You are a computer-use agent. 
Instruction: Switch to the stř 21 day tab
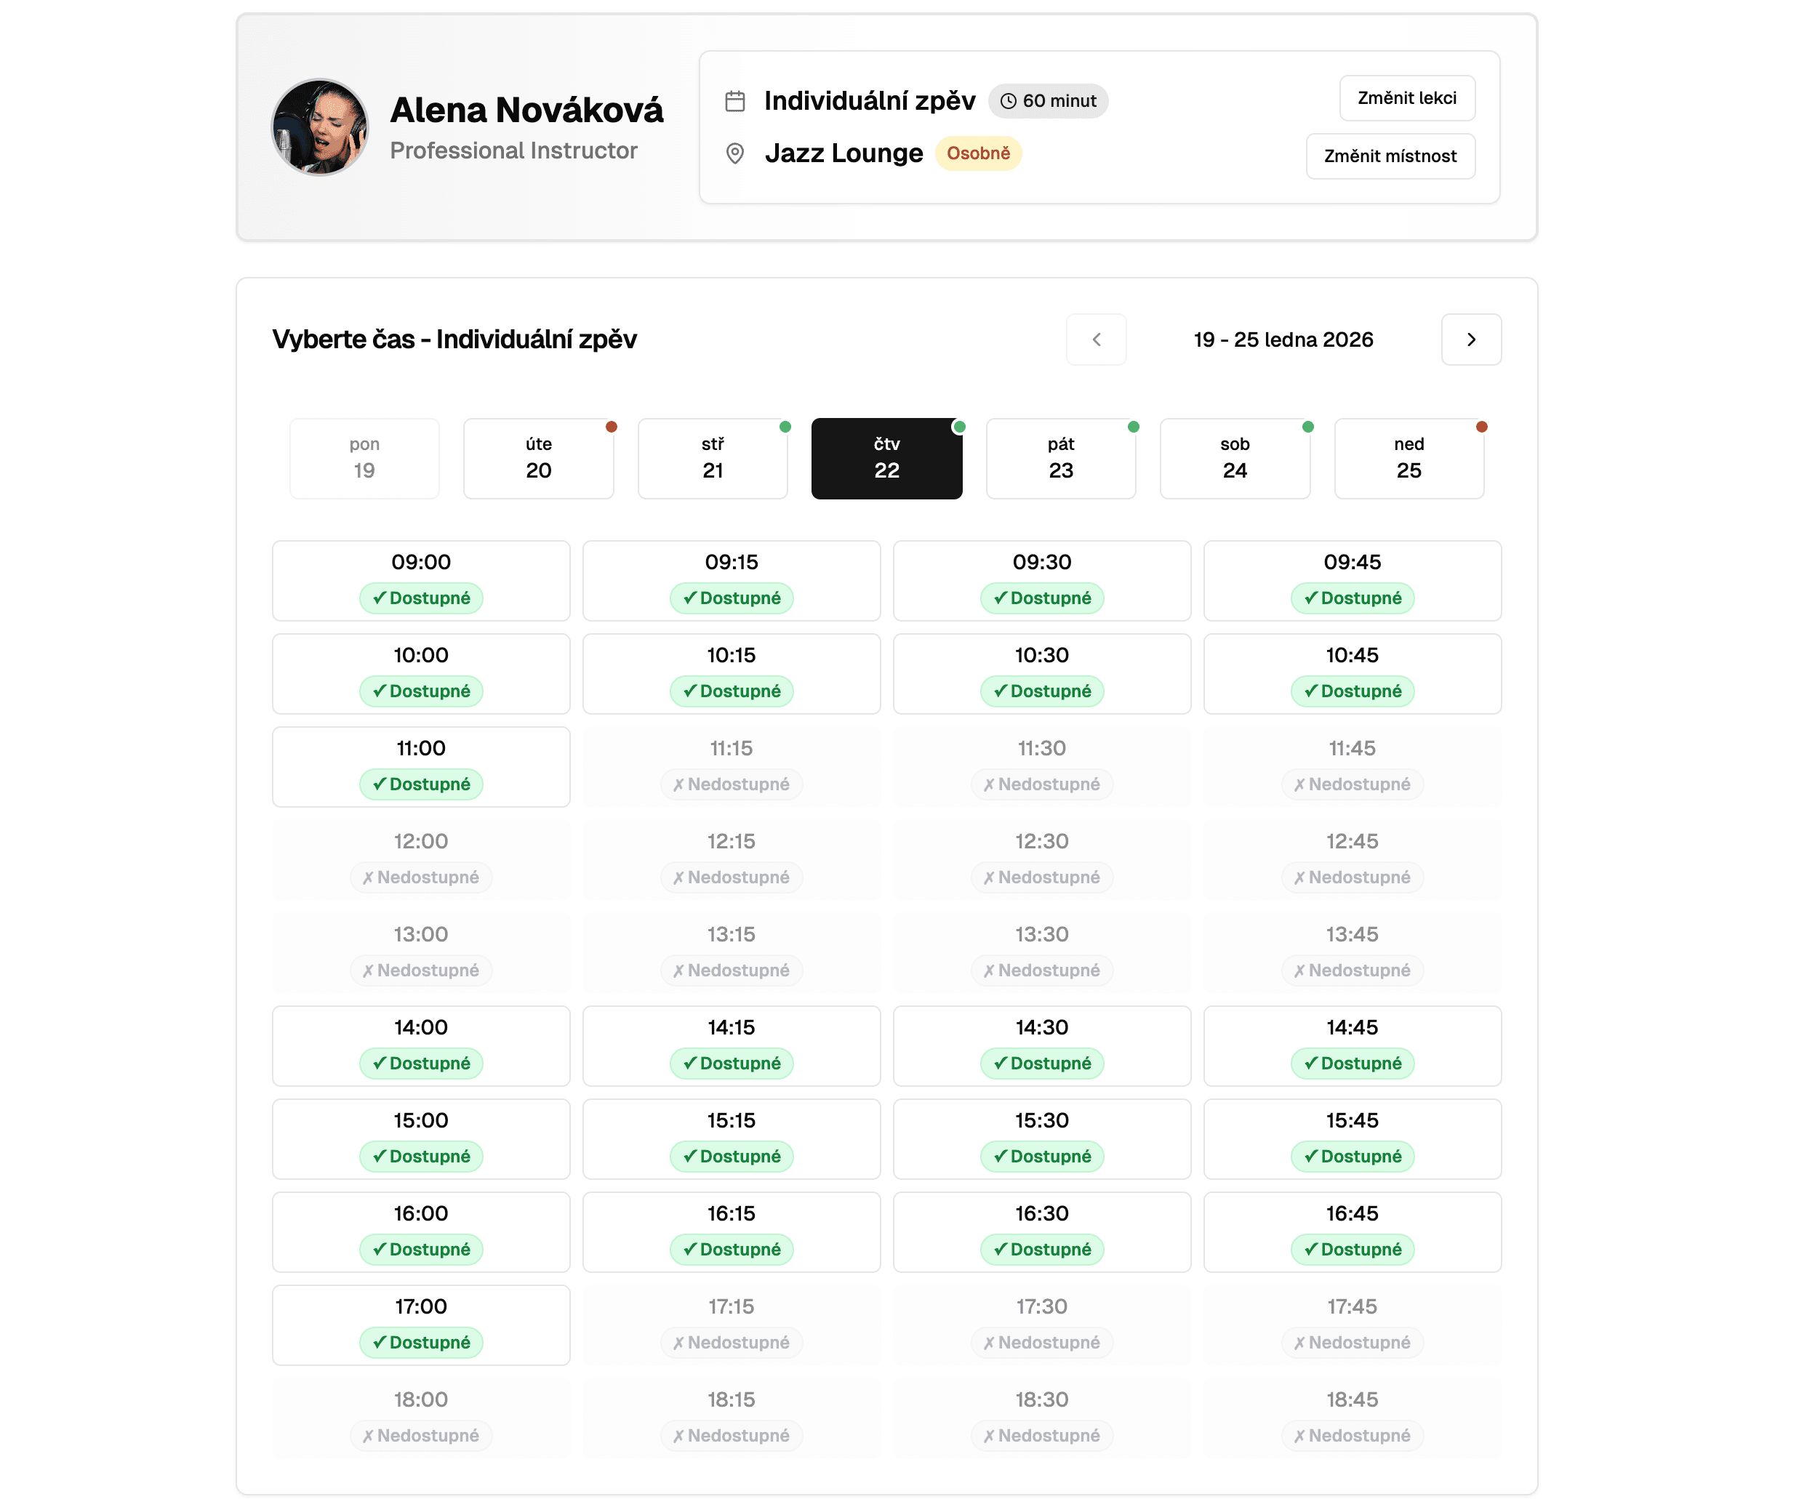(712, 458)
